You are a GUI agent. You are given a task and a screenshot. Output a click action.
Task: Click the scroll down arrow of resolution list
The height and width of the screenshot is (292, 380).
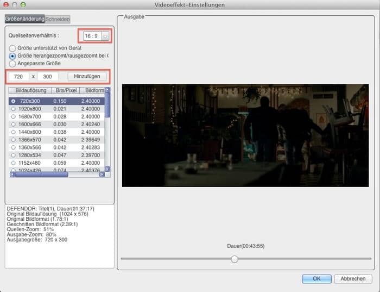pyautogui.click(x=107, y=169)
